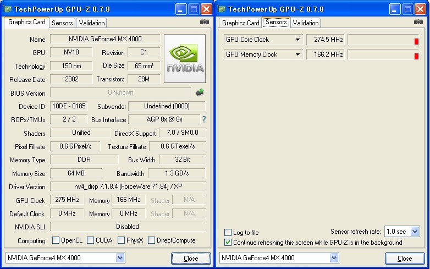
Task: Toggle the CUDA checkbox
Action: click(90, 240)
